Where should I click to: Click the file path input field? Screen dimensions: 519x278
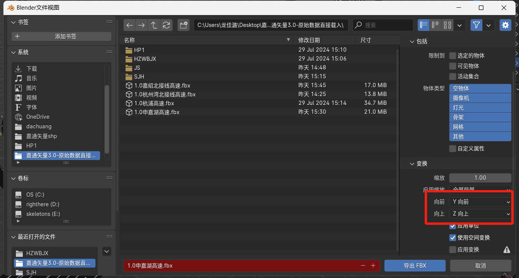pos(271,25)
